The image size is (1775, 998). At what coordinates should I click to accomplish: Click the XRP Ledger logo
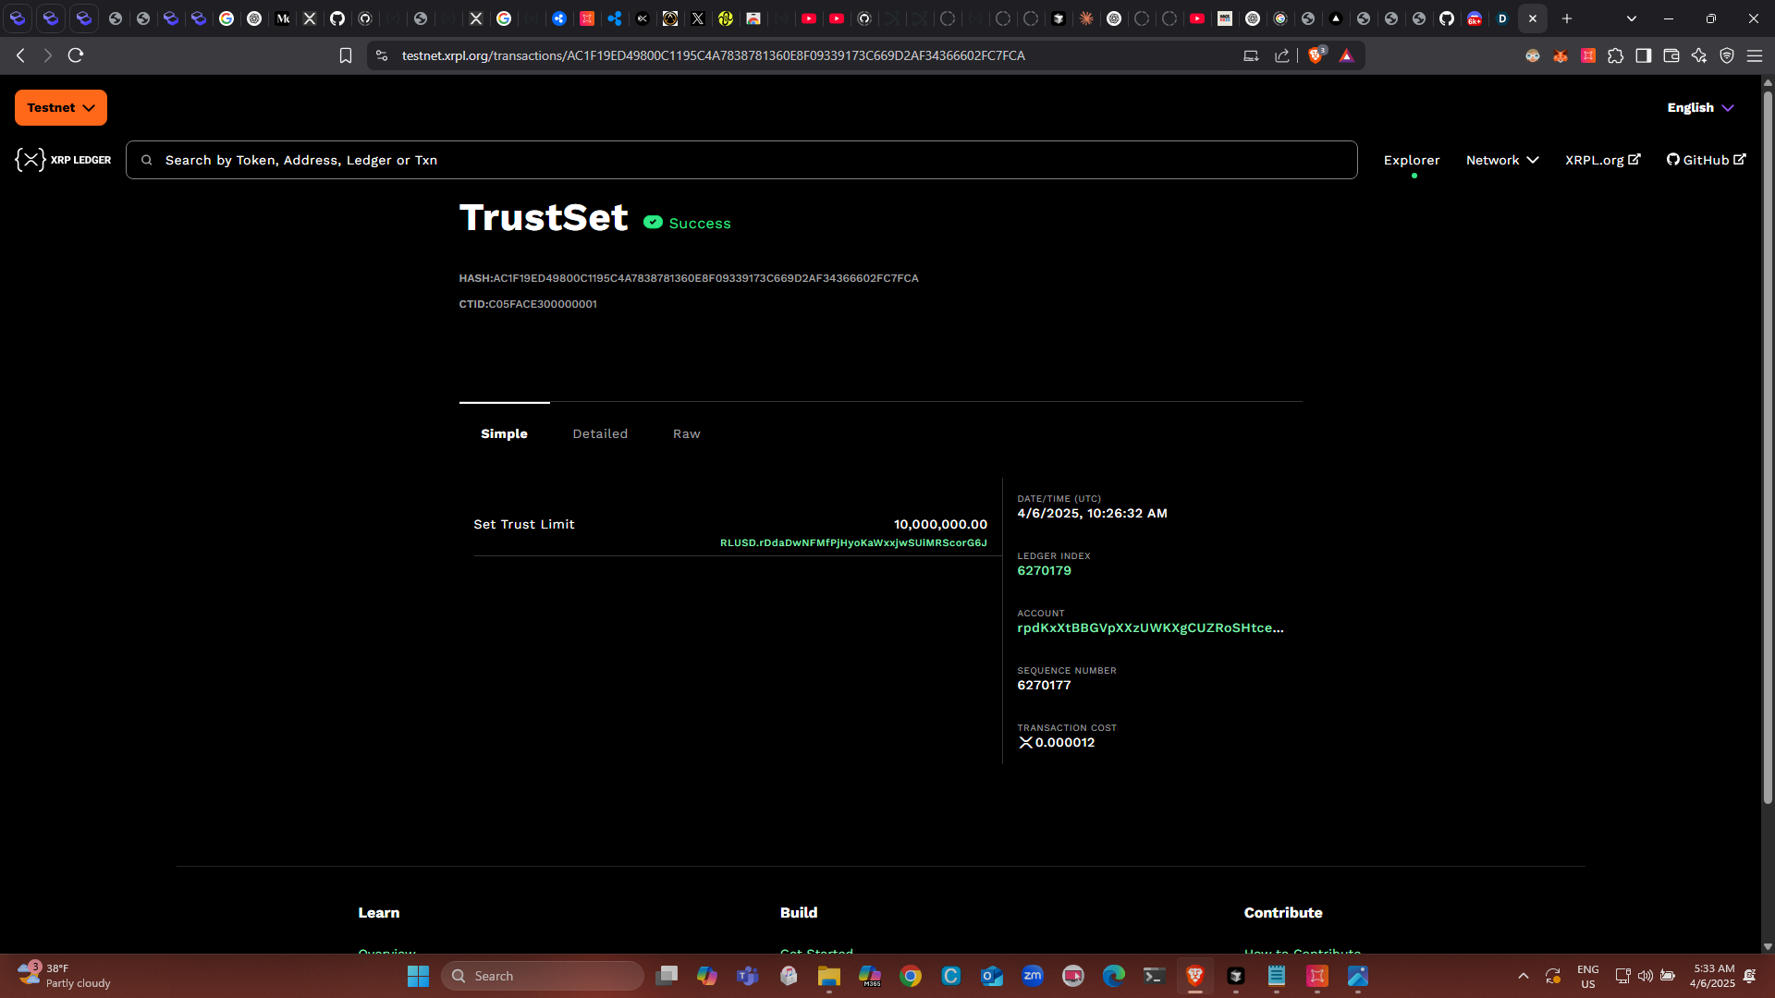(63, 160)
